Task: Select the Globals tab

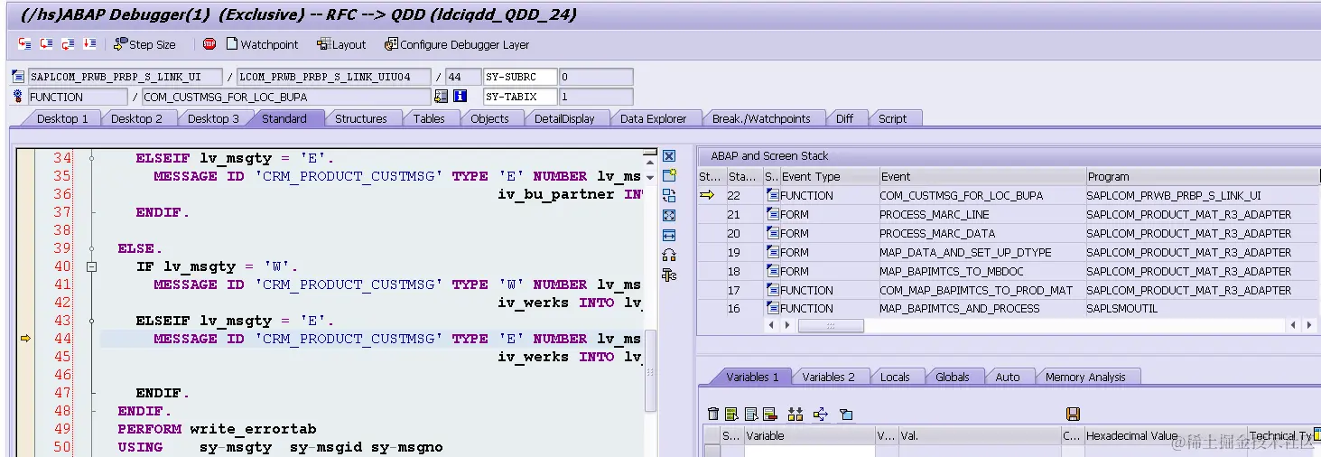Action: pyautogui.click(x=952, y=377)
